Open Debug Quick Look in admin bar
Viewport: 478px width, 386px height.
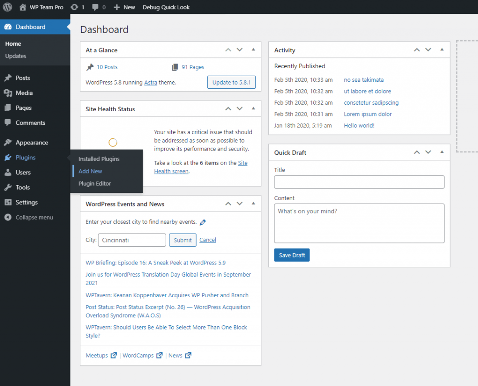coord(166,7)
